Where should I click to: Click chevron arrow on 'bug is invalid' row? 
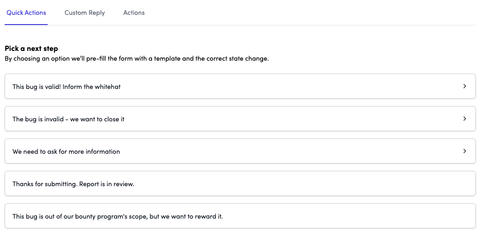coord(464,119)
